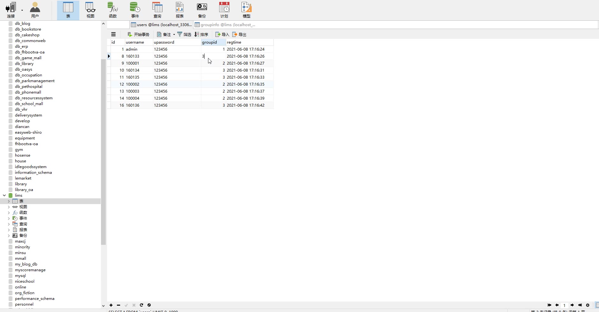Click the page number field showing 1
The height and width of the screenshot is (312, 599).
[x=564, y=305]
